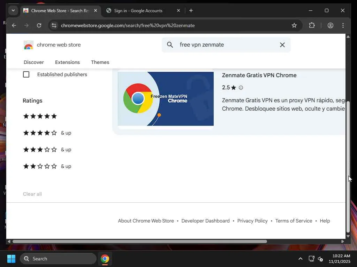357x267 pixels.
Task: Click the vertical page scrollbar thumb
Action: click(348, 167)
